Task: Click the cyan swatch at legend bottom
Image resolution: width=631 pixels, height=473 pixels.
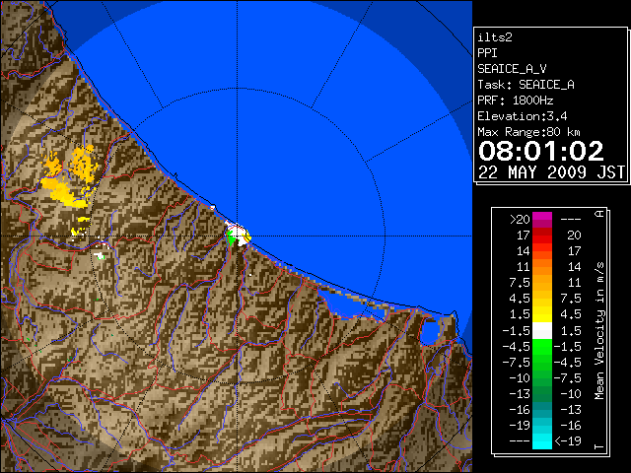Action: (x=542, y=441)
